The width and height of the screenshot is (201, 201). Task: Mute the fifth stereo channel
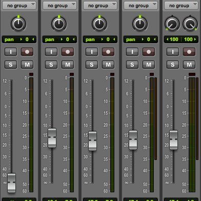(189, 65)
